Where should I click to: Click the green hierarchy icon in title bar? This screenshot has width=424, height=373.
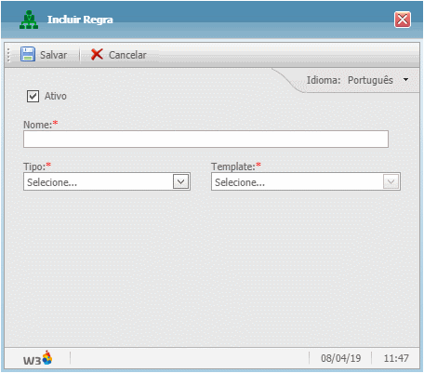(x=29, y=20)
